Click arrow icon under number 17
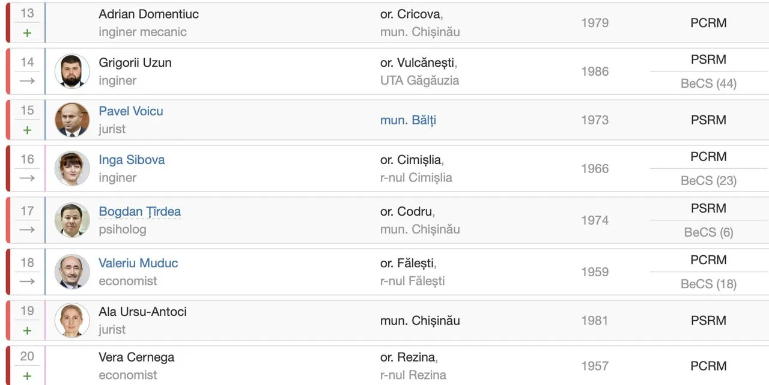This screenshot has width=769, height=385. 27,230
